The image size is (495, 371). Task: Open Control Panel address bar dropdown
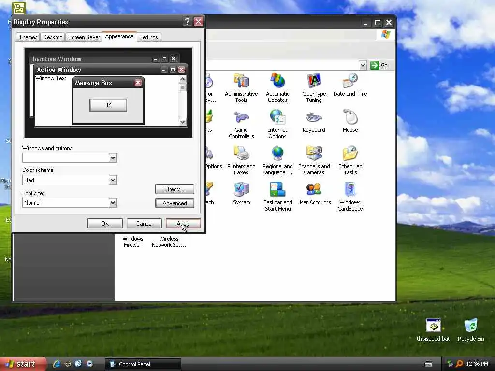(363, 65)
